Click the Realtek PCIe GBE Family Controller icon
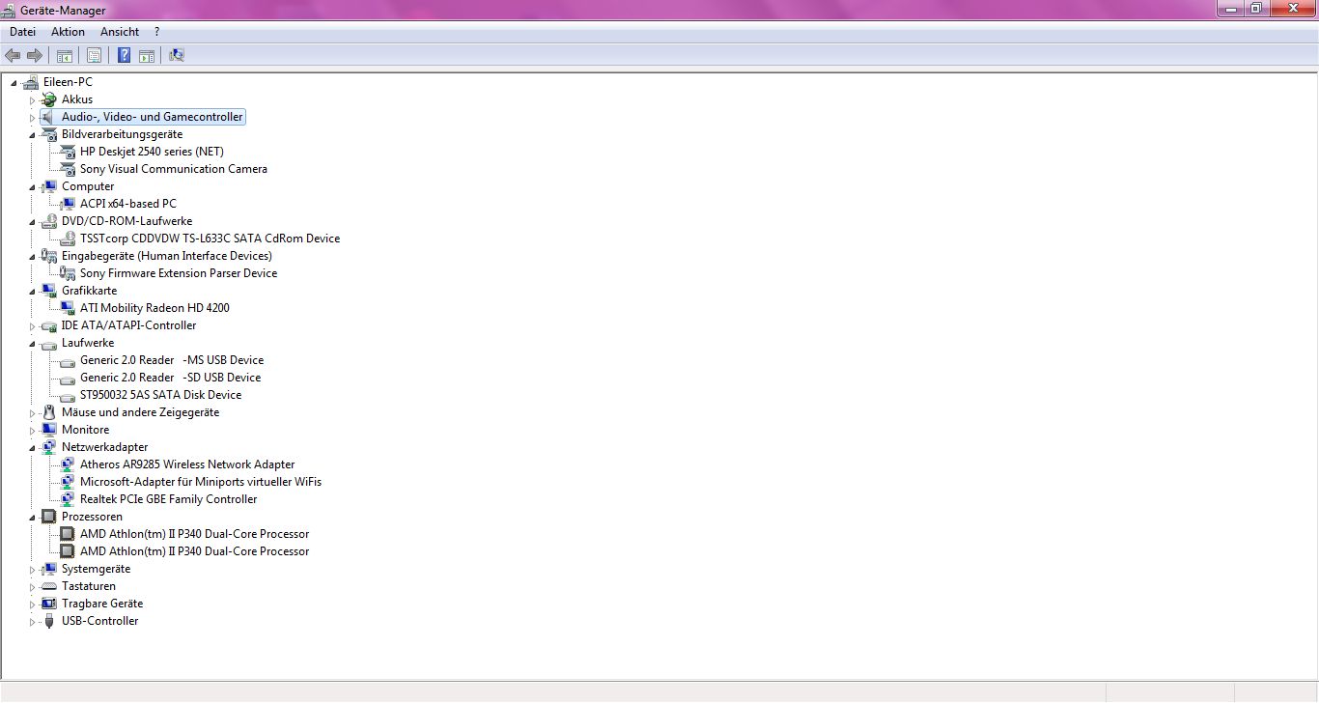1319x703 pixels. coord(68,499)
